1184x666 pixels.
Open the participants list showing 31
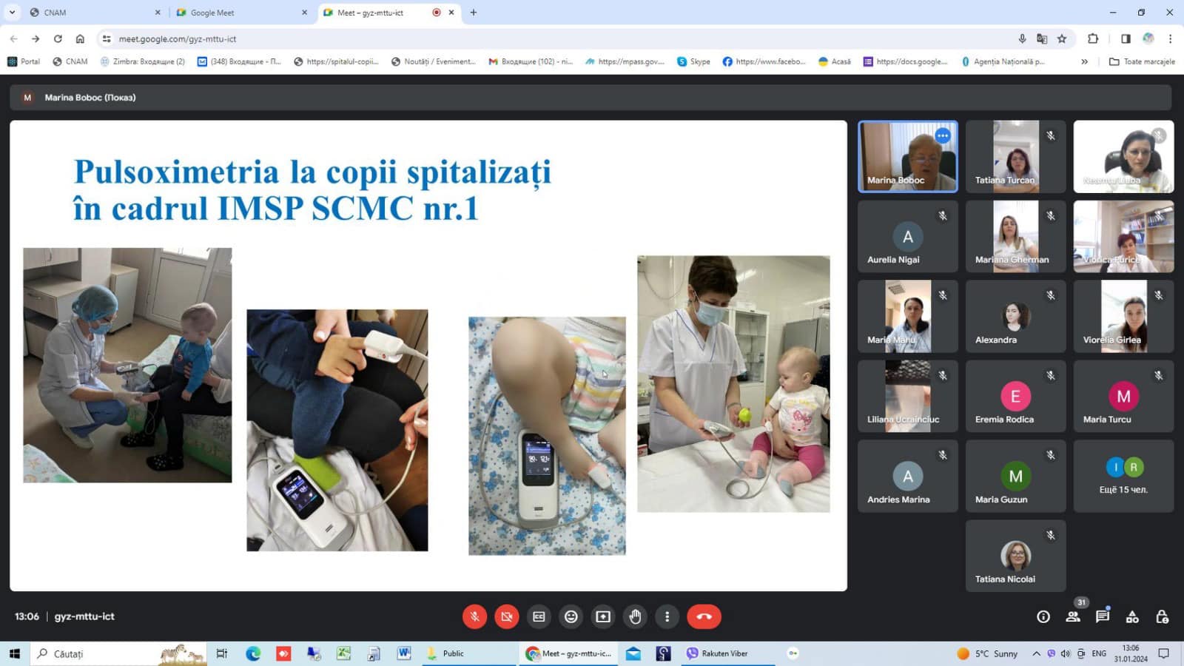(x=1073, y=616)
